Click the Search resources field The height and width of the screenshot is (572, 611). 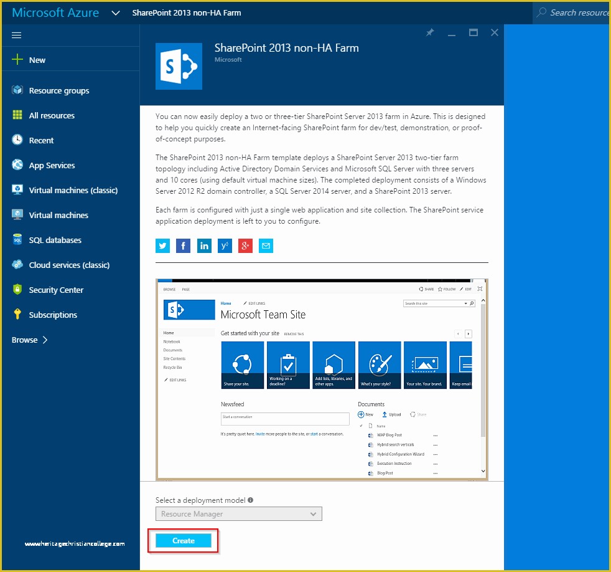tap(572, 12)
